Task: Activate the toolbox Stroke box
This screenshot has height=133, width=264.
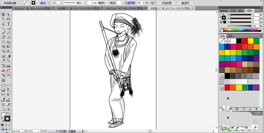Action: pos(7,119)
